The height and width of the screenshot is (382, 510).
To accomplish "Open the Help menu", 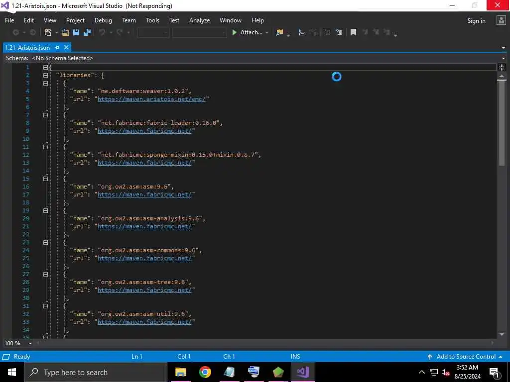I will (x=257, y=20).
